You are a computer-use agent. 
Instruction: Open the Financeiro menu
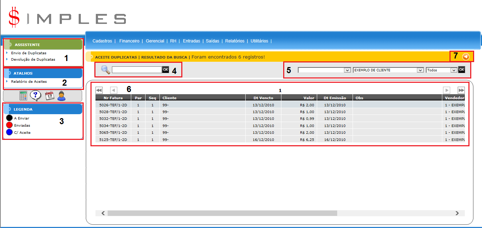[x=129, y=41]
